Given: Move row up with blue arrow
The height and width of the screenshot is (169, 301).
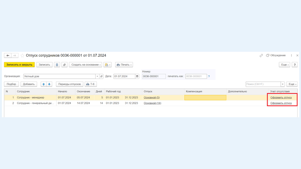Looking at the screenshot, I should 43,84.
